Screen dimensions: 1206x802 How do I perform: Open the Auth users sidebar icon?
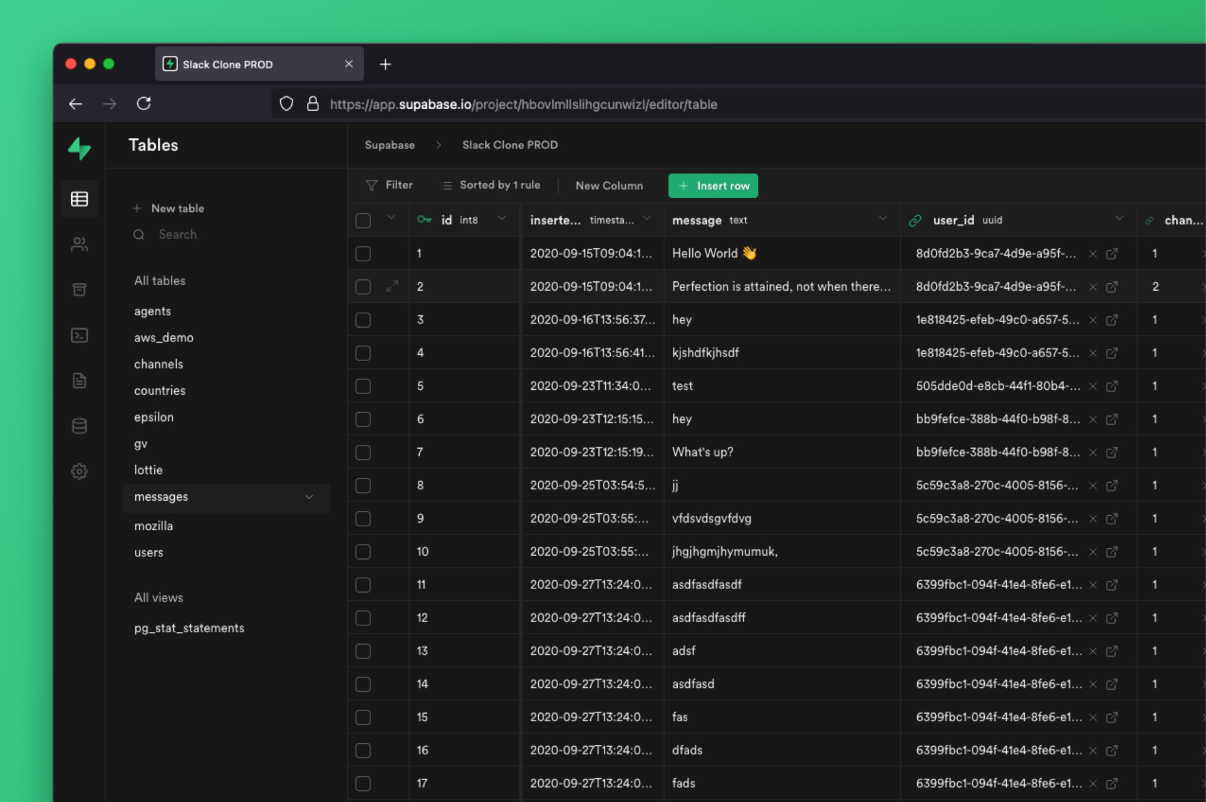[80, 244]
